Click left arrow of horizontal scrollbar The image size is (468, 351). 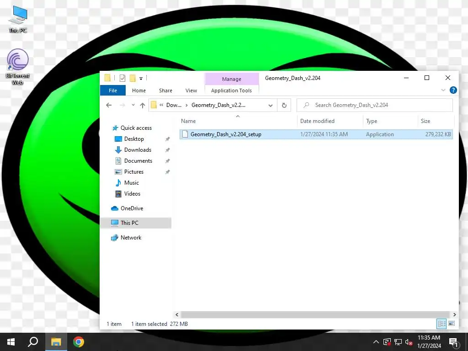(x=177, y=314)
